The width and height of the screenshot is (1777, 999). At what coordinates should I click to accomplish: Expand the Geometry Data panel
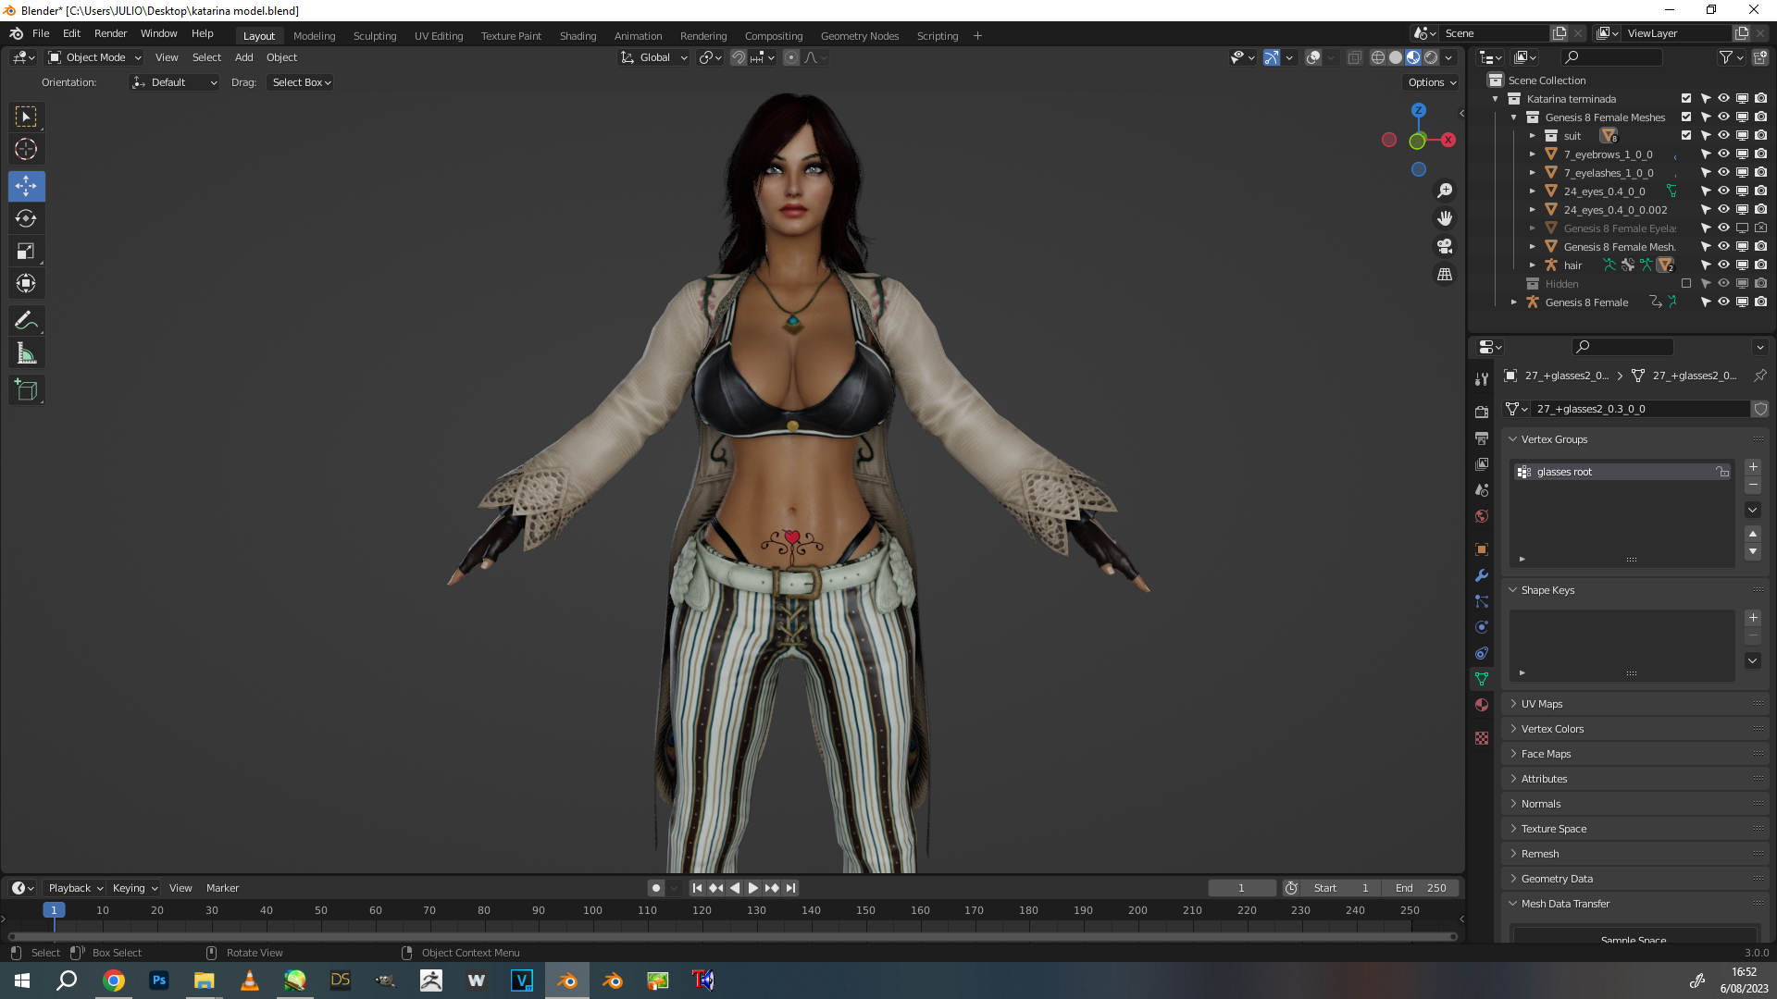coord(1513,879)
